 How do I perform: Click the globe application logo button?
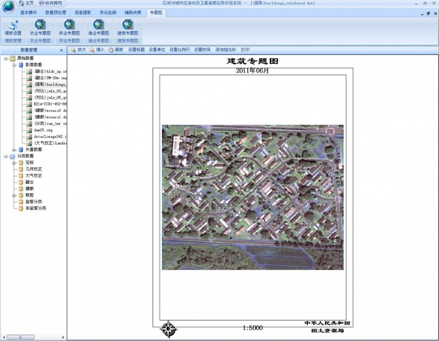(x=8, y=6)
